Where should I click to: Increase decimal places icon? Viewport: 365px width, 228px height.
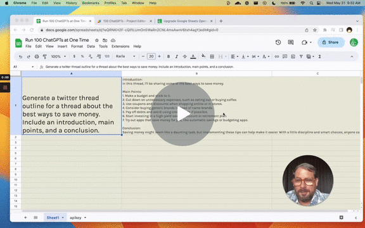point(99,56)
